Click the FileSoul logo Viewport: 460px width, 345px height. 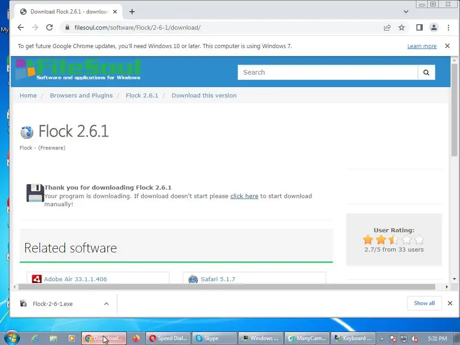pos(78,70)
